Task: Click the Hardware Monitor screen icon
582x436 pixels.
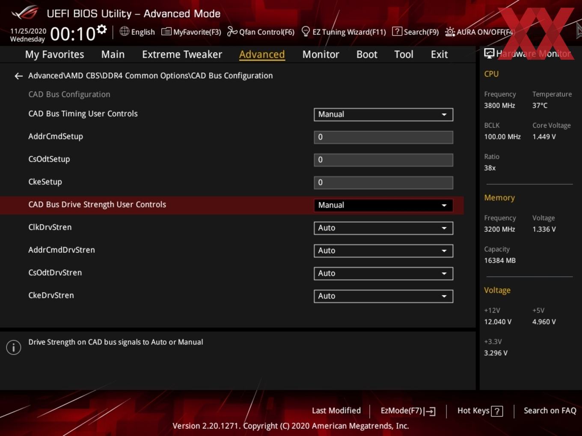Action: click(489, 53)
